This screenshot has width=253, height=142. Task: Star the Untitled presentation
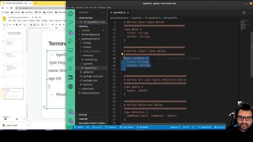(33, 17)
